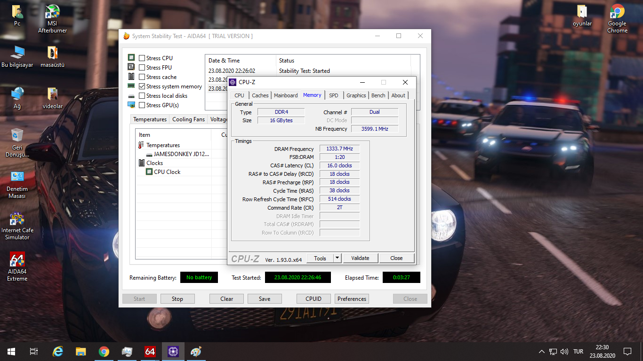Screen dimensions: 643x361
Task: Launch Internet Cafe Simulator shortcut
Action: tap(17, 226)
